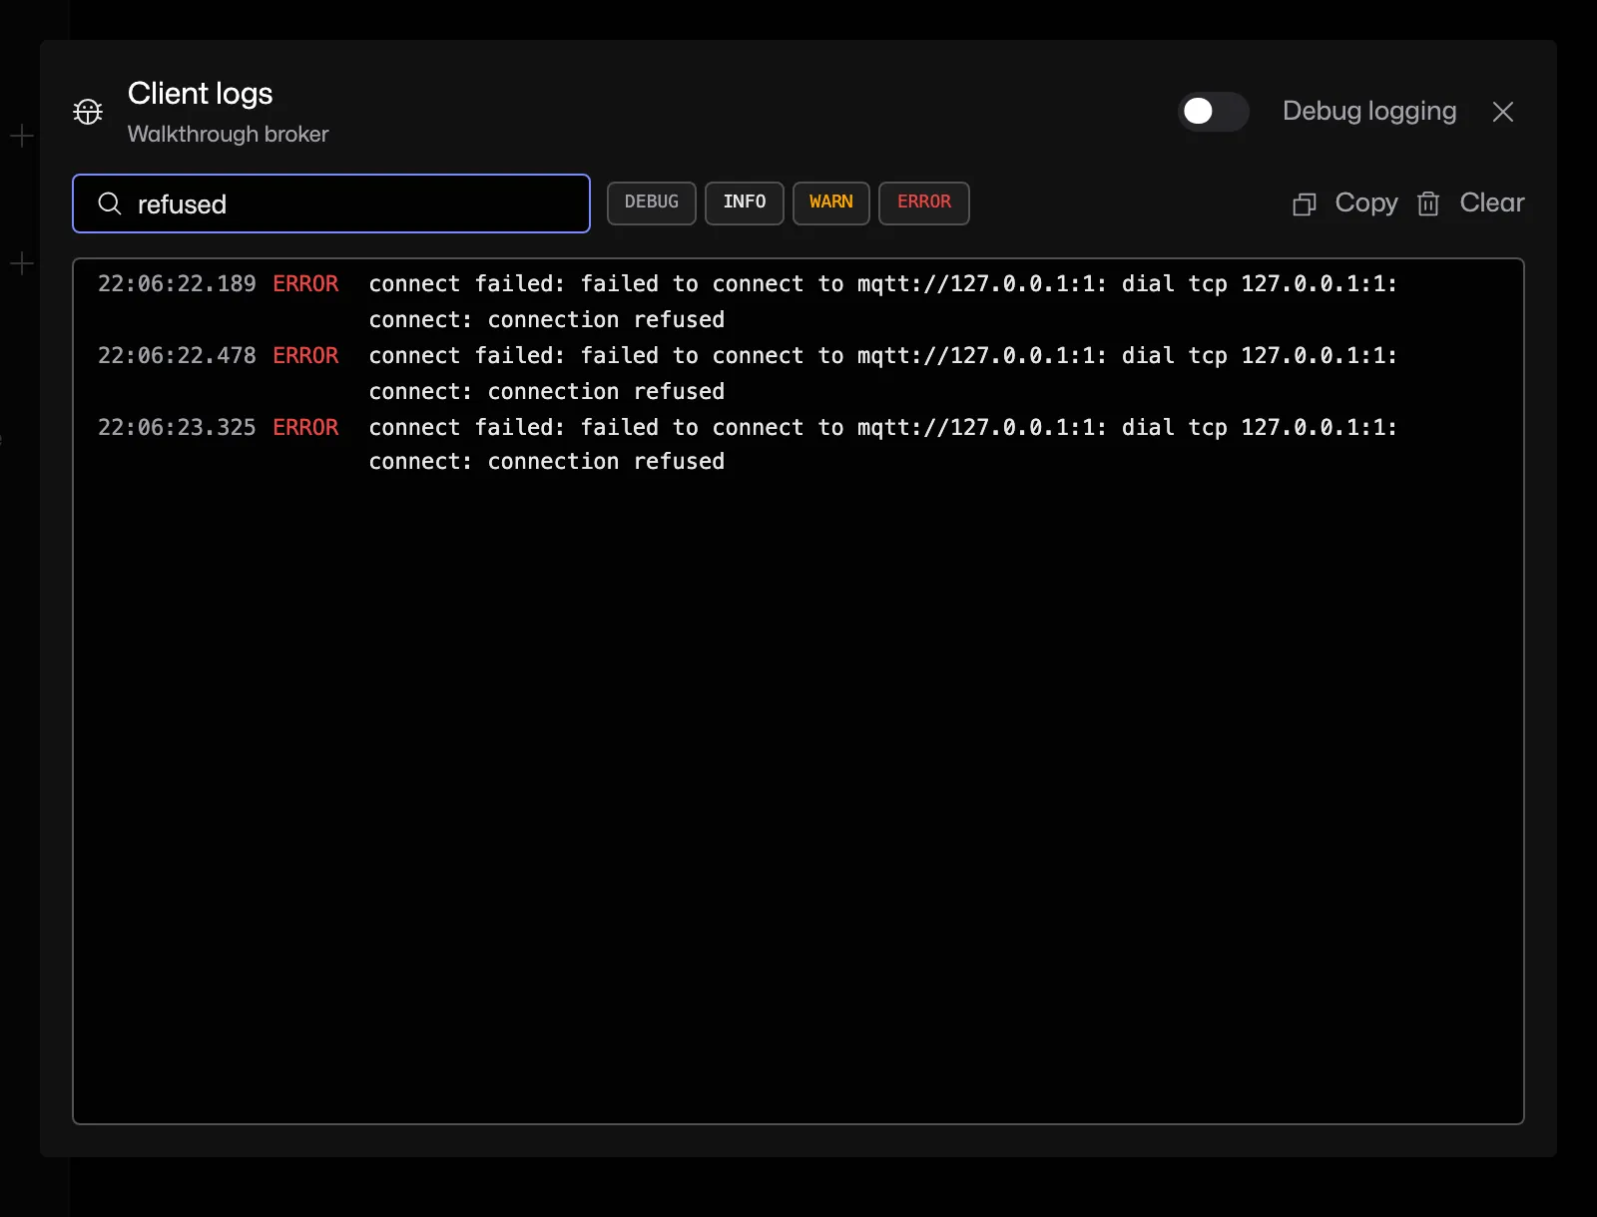
Task: Click ERROR label of the 22:06:23.325 entry
Action: point(305,427)
